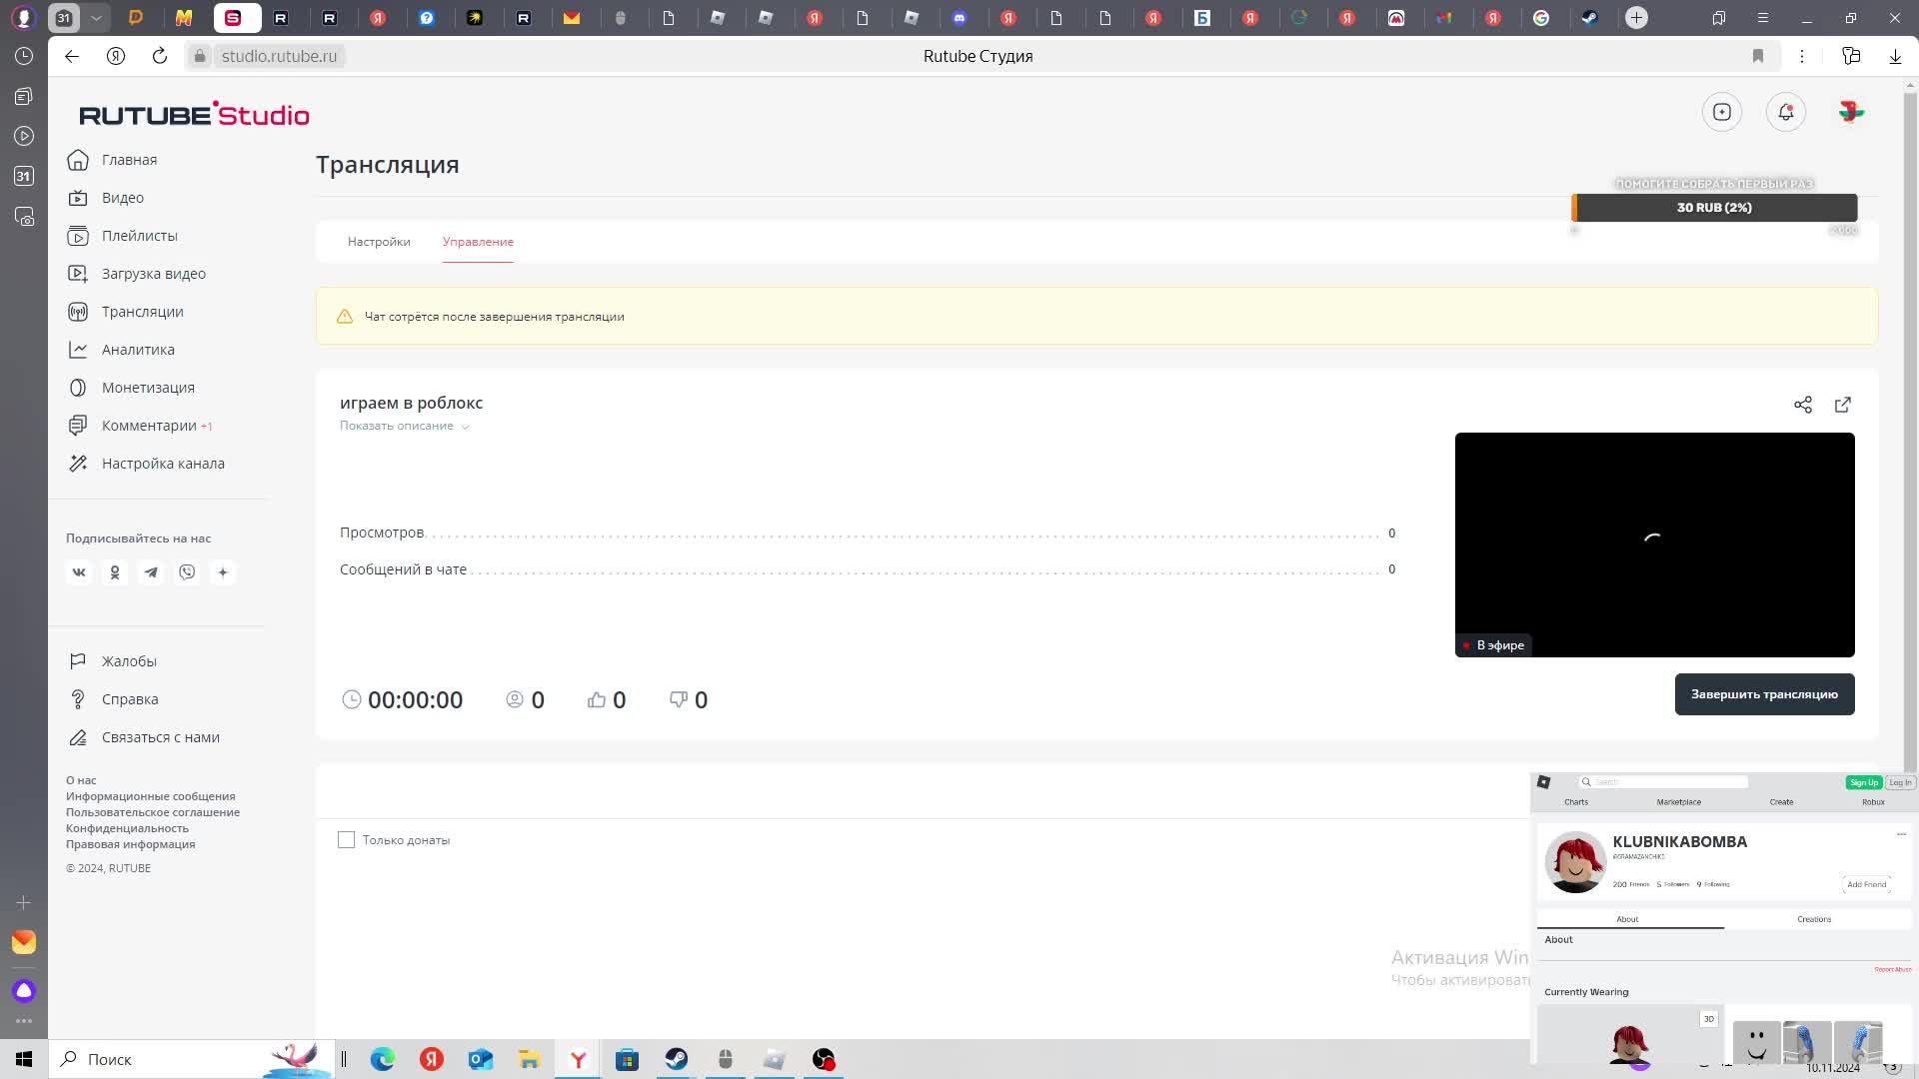The height and width of the screenshot is (1079, 1919).
Task: Click the Комментарии speech bubble icon
Action: [x=78, y=426]
